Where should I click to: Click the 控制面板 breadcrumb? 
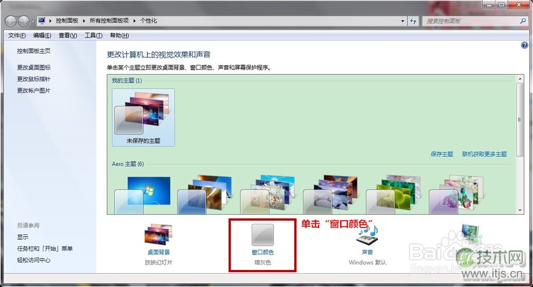pyautogui.click(x=67, y=21)
